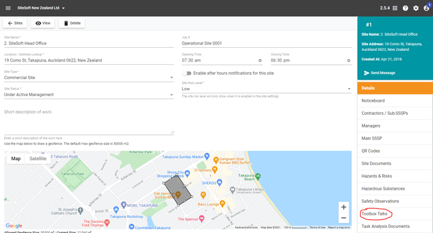Open the hamburger navigation menu
The image size is (433, 233).
pos(8,8)
